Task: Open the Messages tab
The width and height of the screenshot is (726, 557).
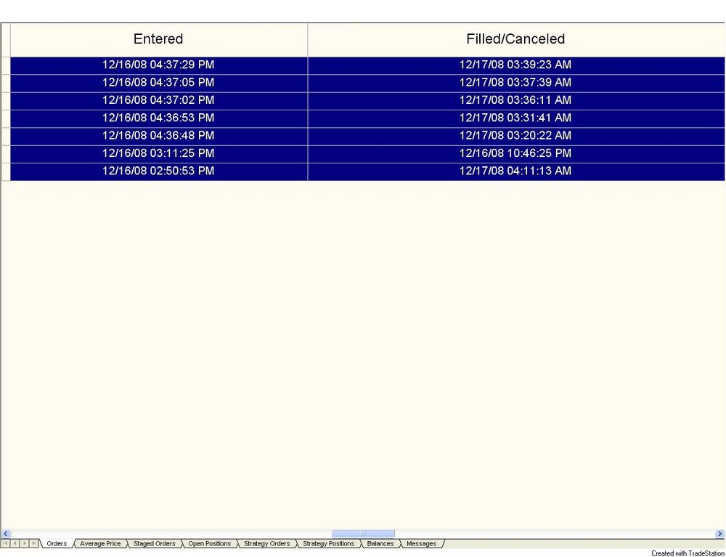Action: pos(421,544)
